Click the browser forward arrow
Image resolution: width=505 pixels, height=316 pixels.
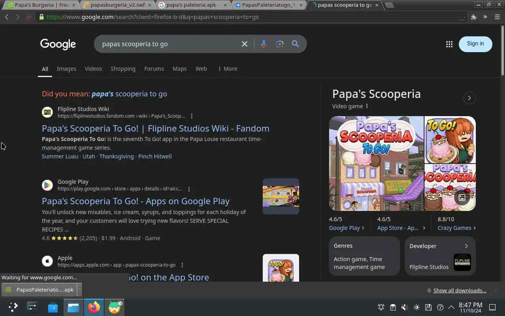[x=17, y=17]
